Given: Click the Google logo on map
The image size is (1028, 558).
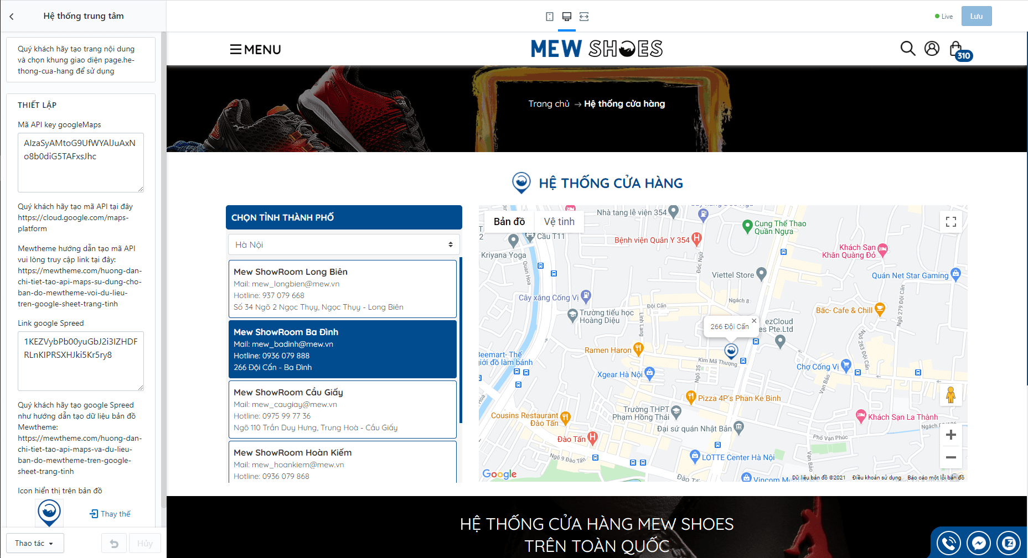Looking at the screenshot, I should pos(499,474).
